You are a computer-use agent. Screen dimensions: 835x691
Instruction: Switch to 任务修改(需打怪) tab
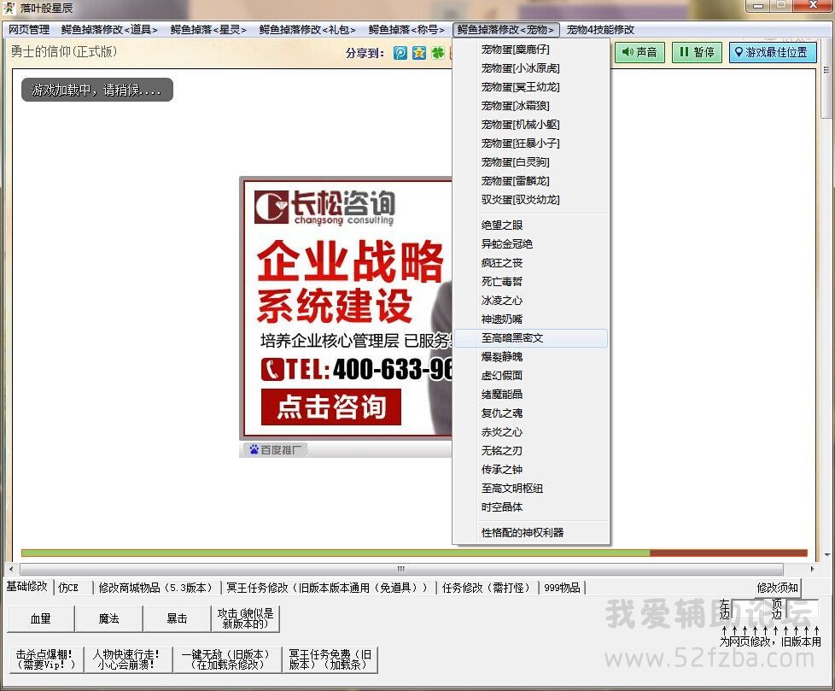pos(486,588)
